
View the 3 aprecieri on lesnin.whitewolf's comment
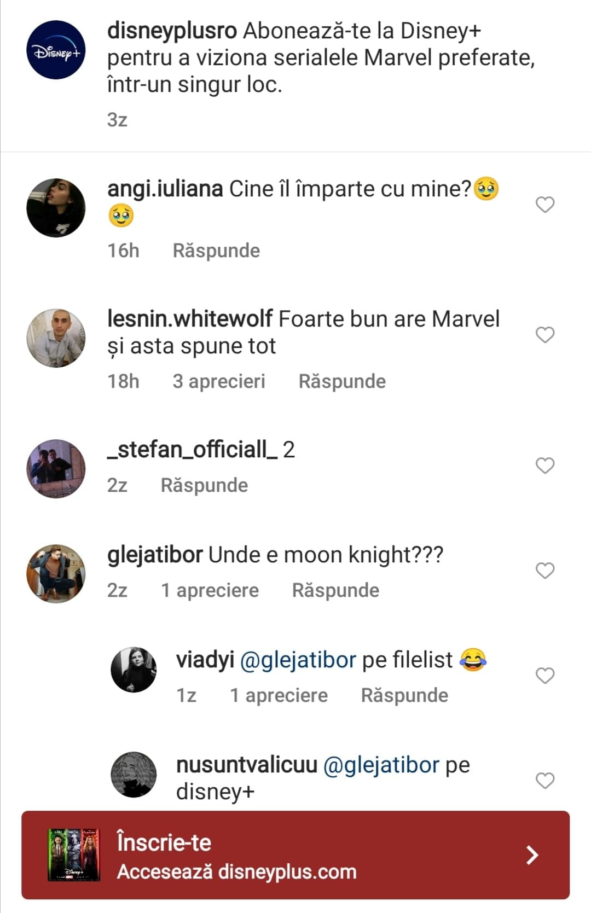[x=218, y=381]
